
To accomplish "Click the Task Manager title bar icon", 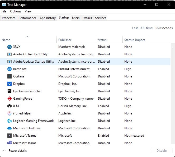I will pyautogui.click(x=4, y=4).
